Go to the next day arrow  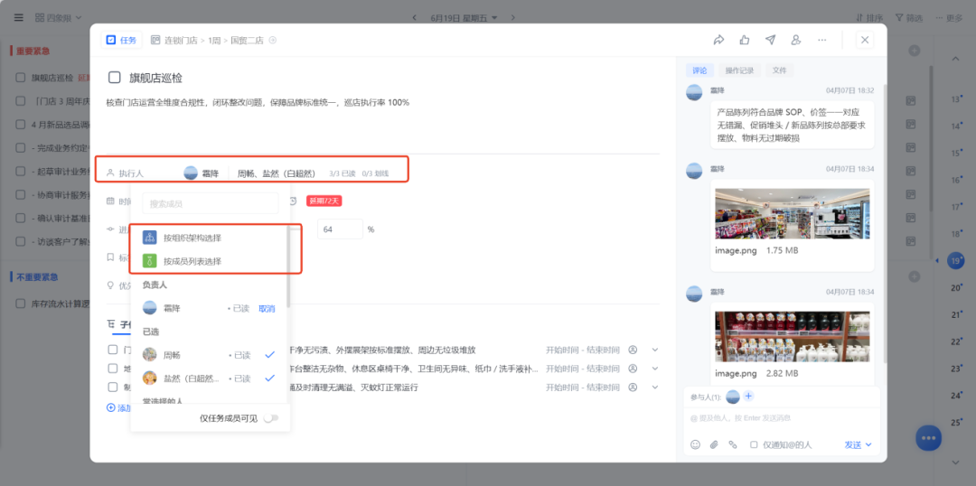coord(513,17)
